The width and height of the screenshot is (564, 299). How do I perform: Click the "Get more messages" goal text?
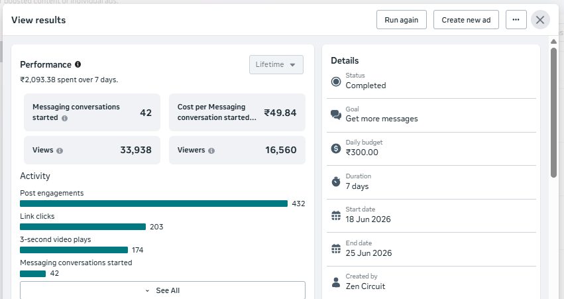point(382,119)
